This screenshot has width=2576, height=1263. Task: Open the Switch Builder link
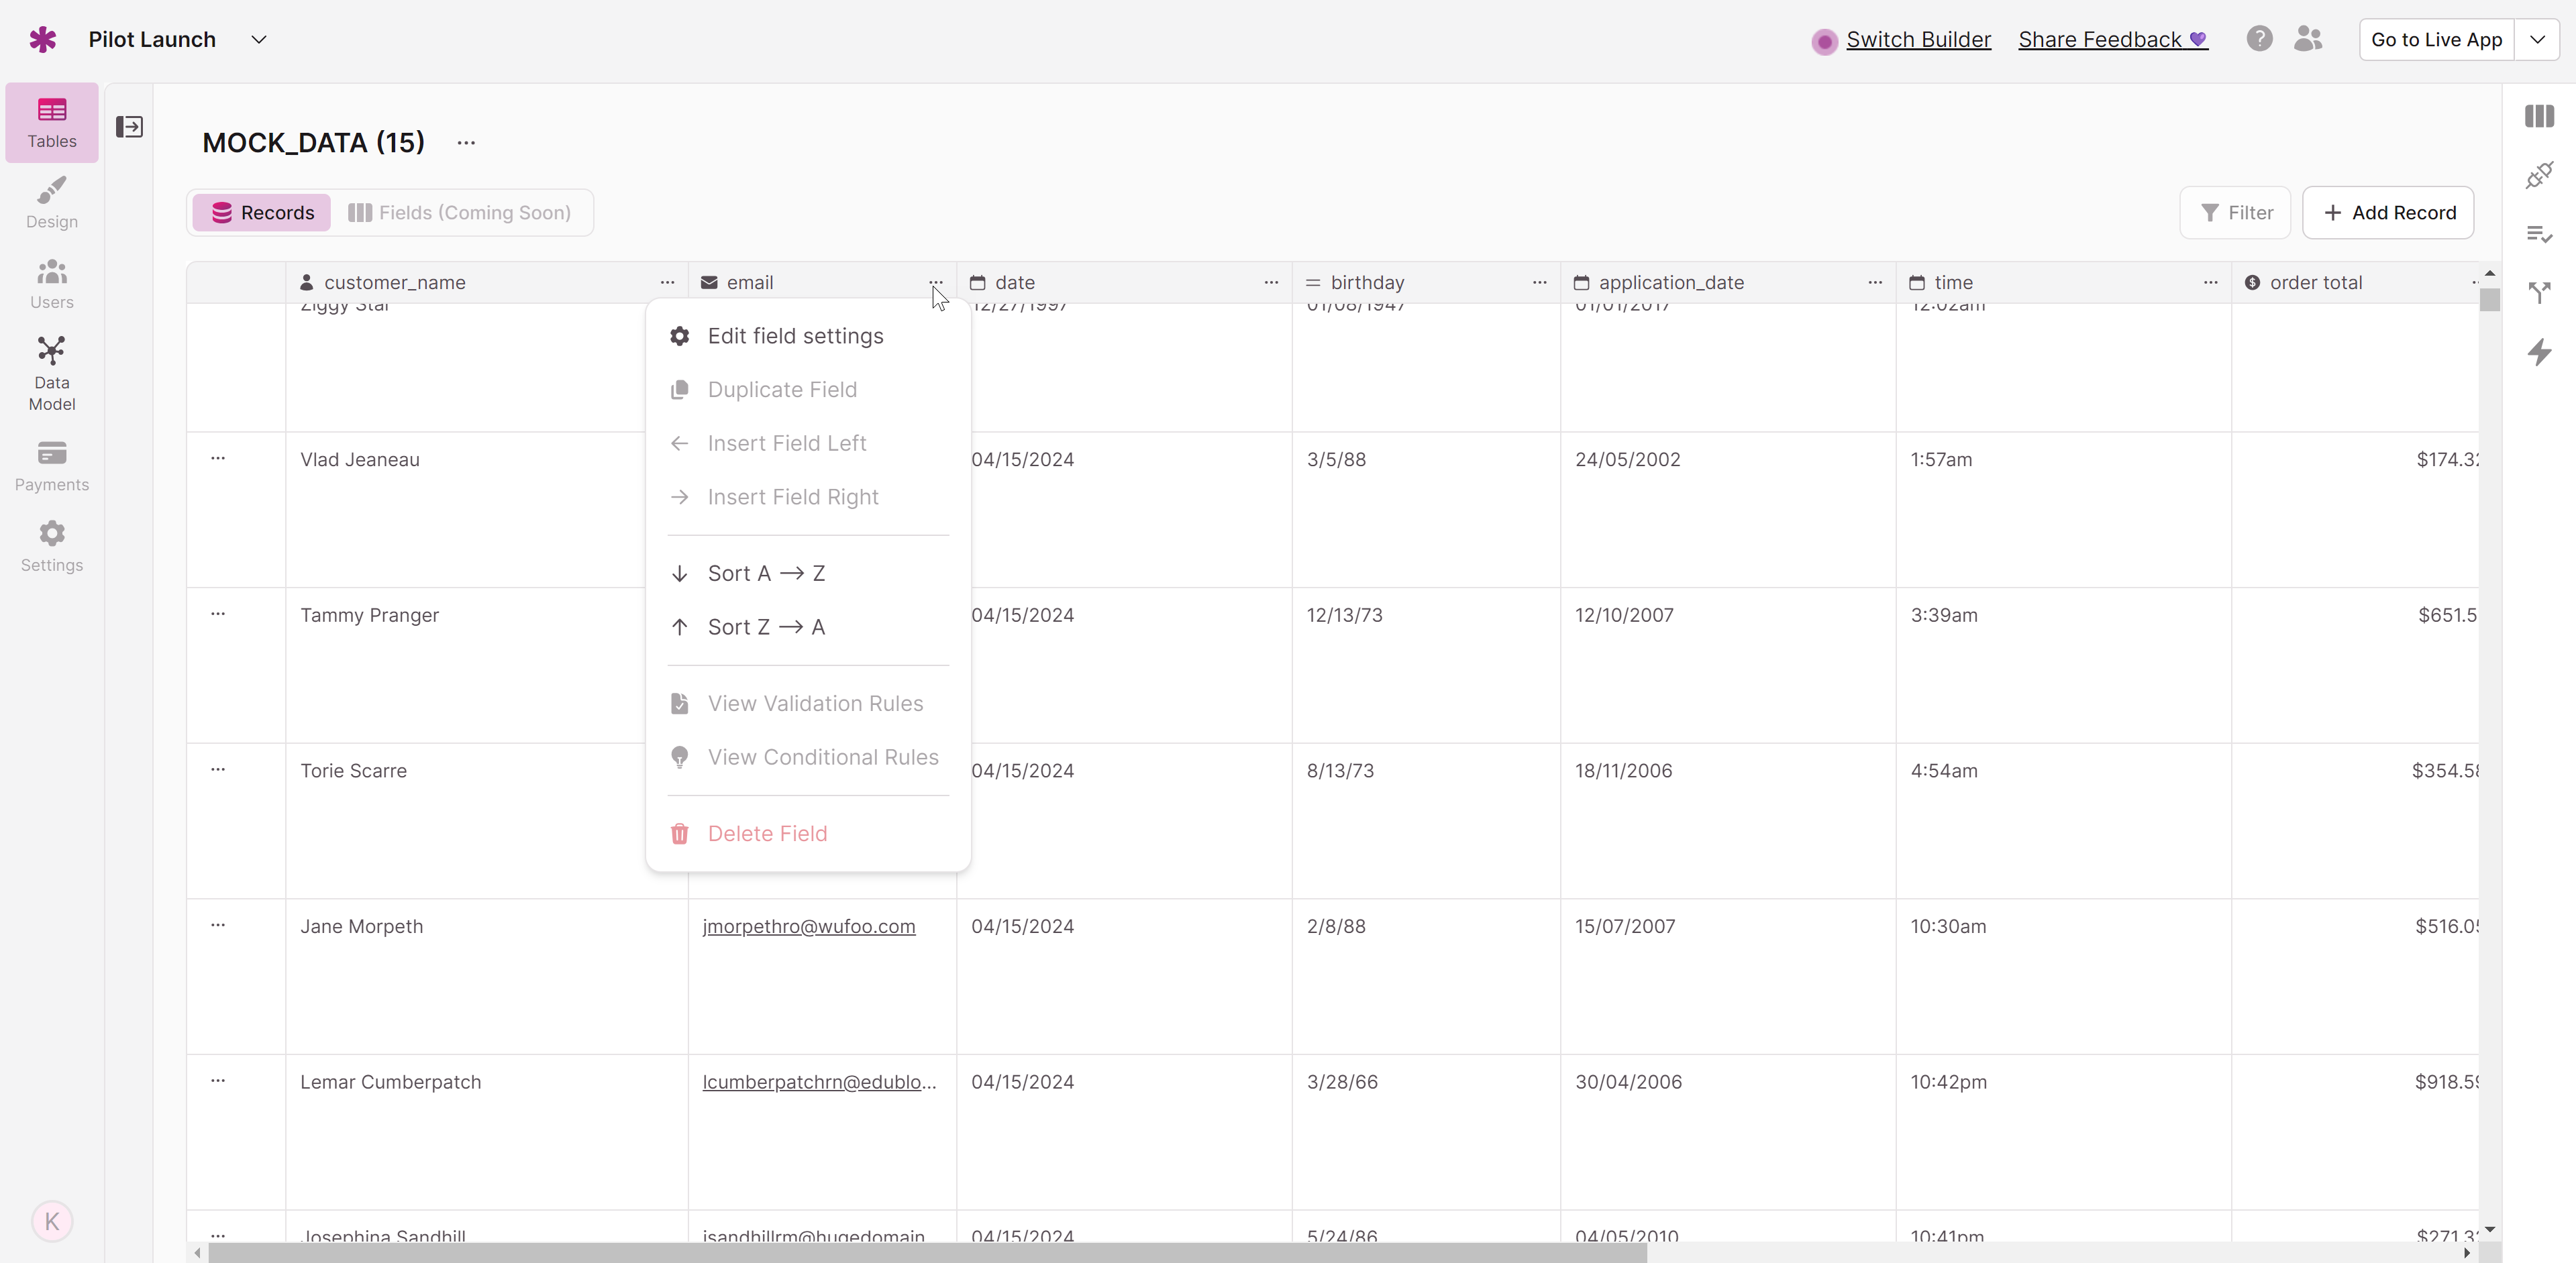point(1918,40)
